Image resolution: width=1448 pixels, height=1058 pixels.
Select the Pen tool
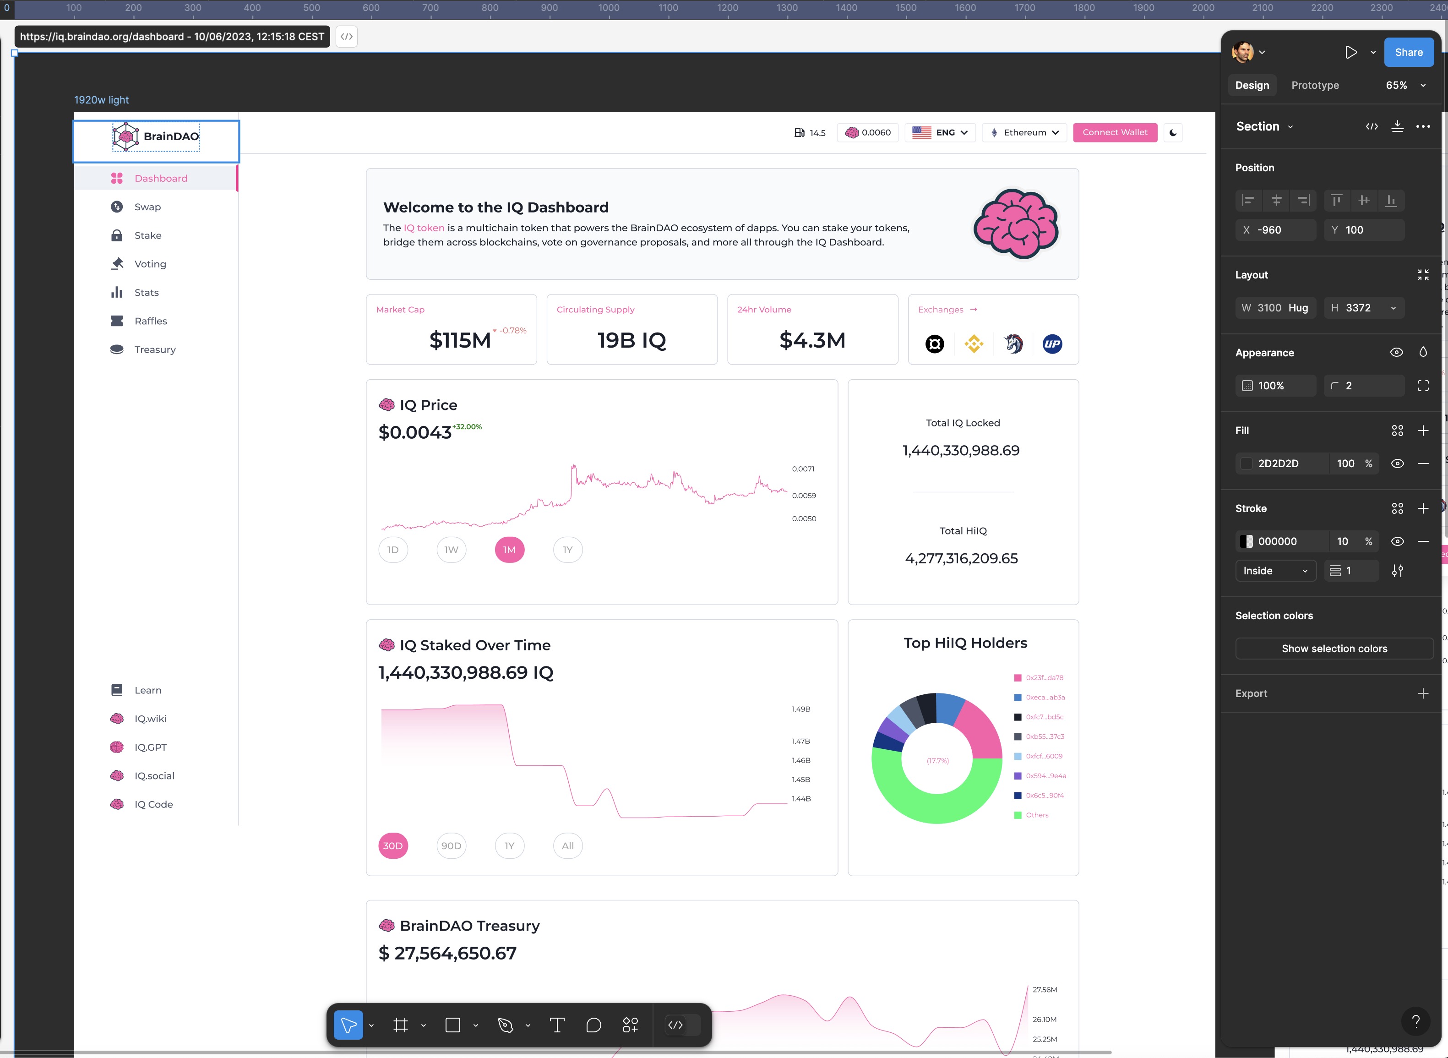pos(505,1025)
